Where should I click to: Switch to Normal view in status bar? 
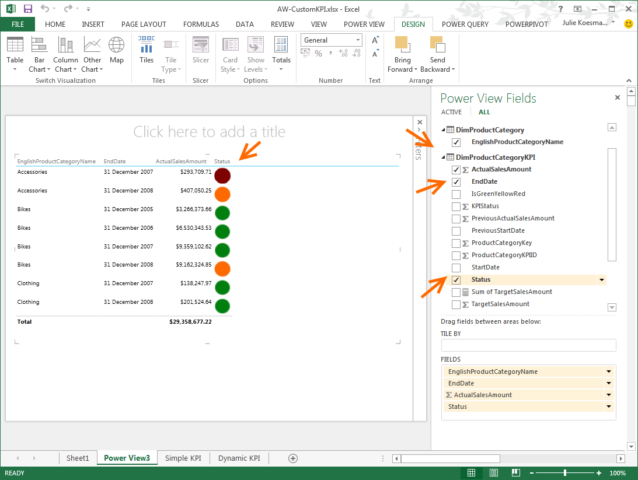tap(471, 472)
